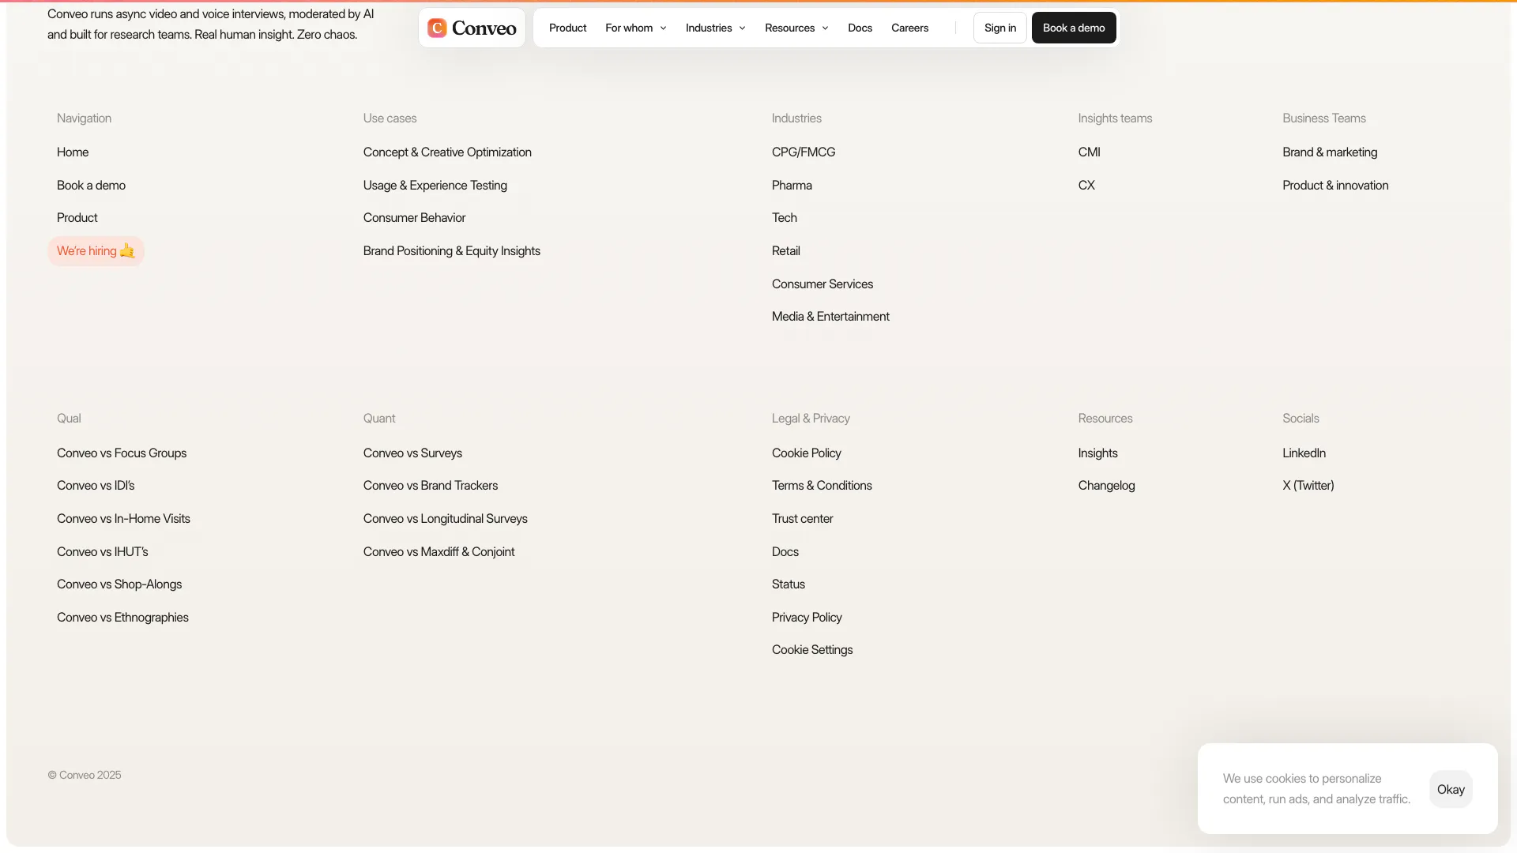
Task: Click the Conveo logo icon
Action: tap(437, 28)
